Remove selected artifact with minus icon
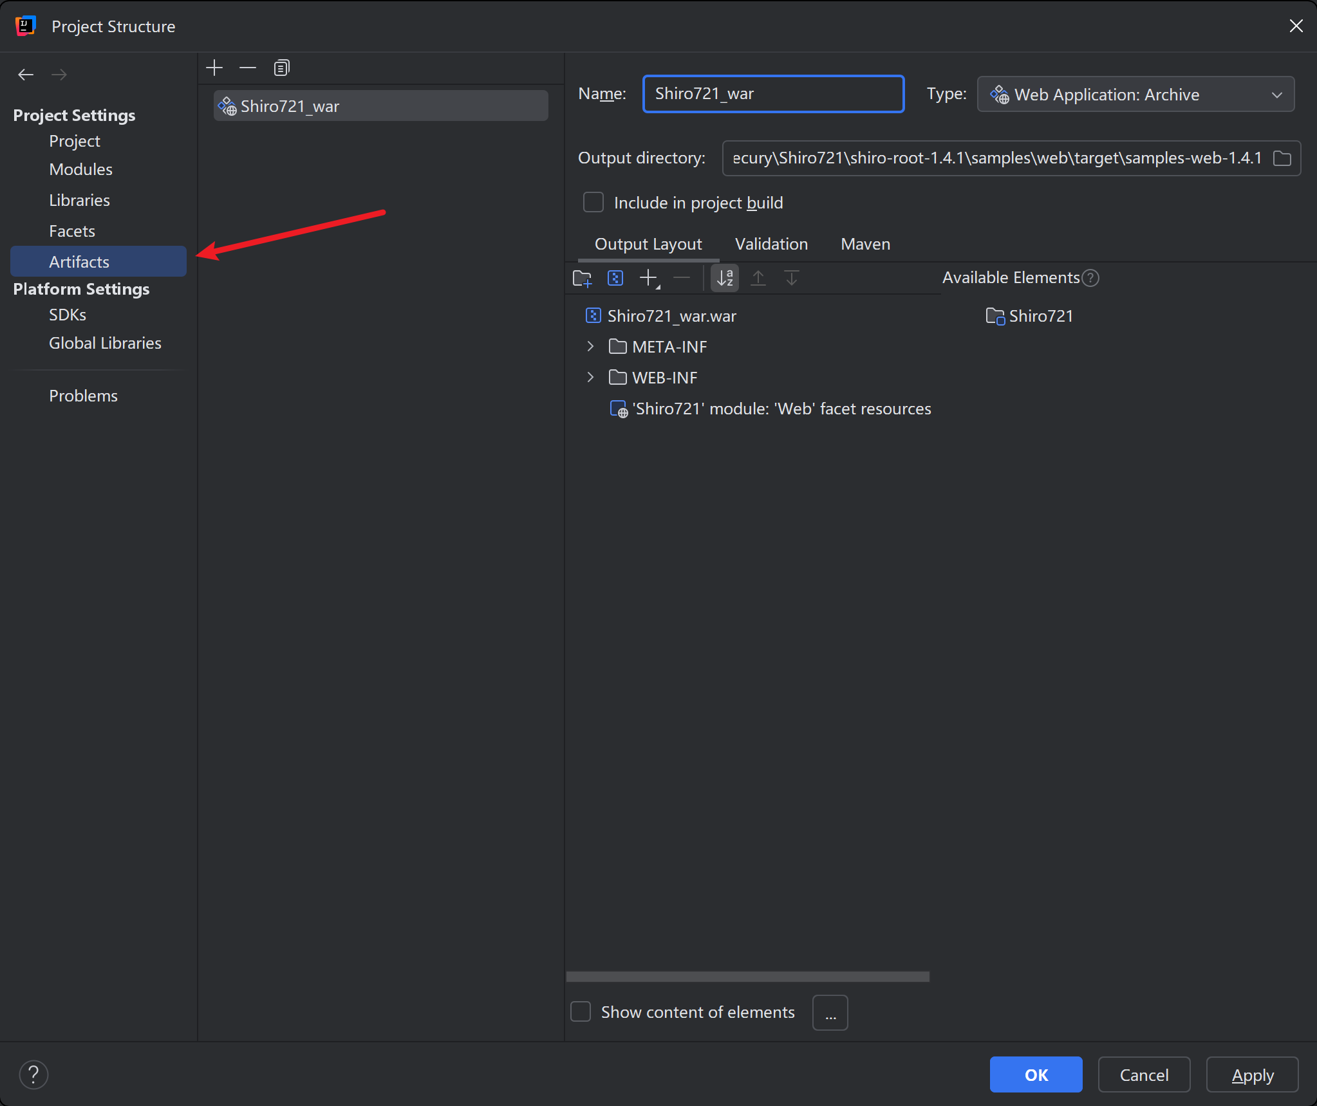 (248, 68)
